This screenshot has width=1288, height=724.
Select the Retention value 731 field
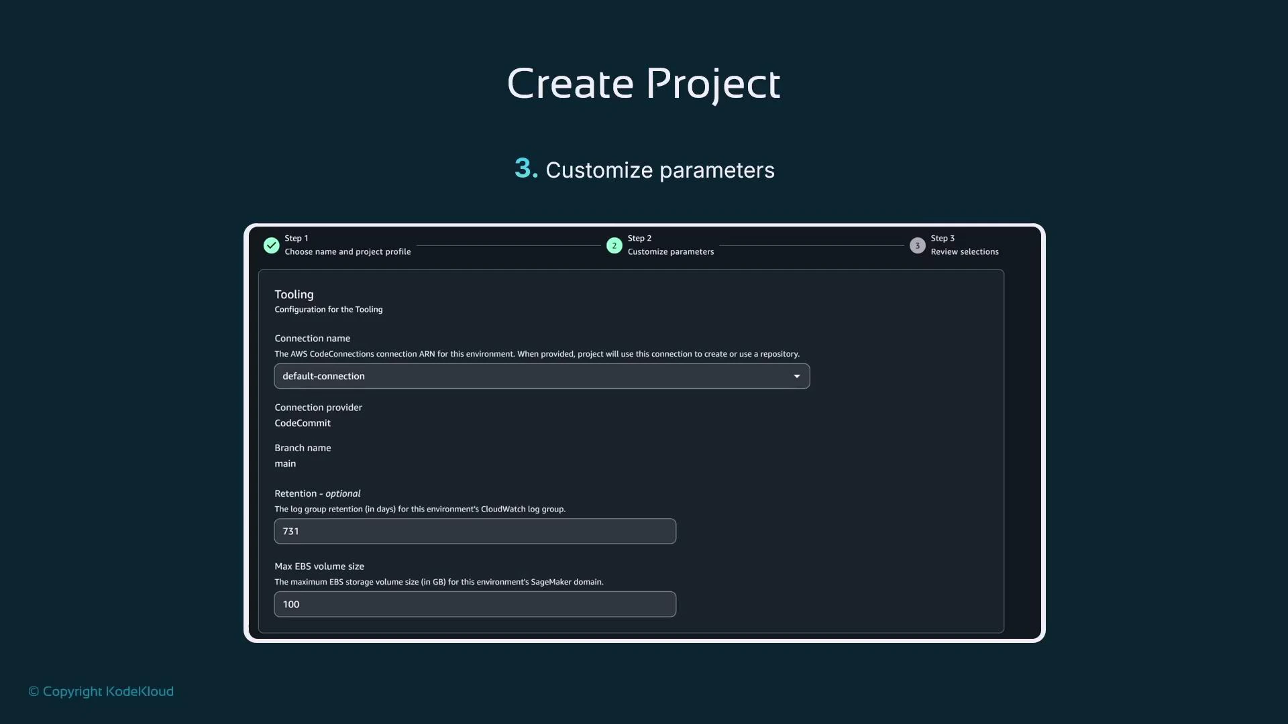(x=474, y=531)
